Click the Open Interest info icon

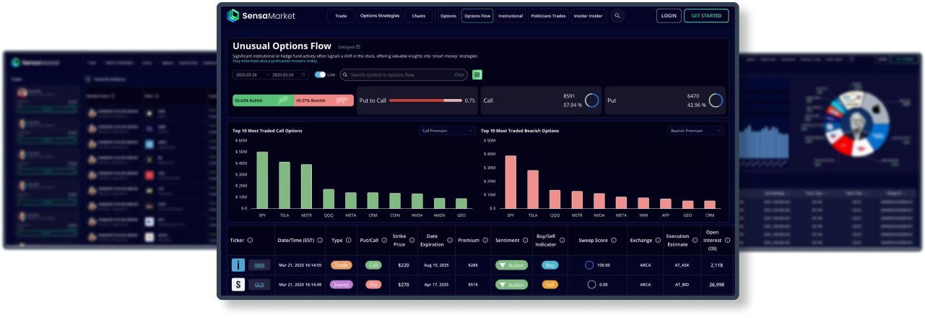(x=727, y=241)
